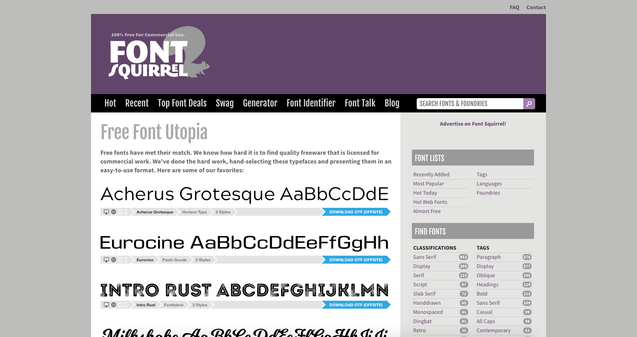Click app phone icon for Acherus Grotesque
Screen dimensions: 637x337
tap(126, 212)
